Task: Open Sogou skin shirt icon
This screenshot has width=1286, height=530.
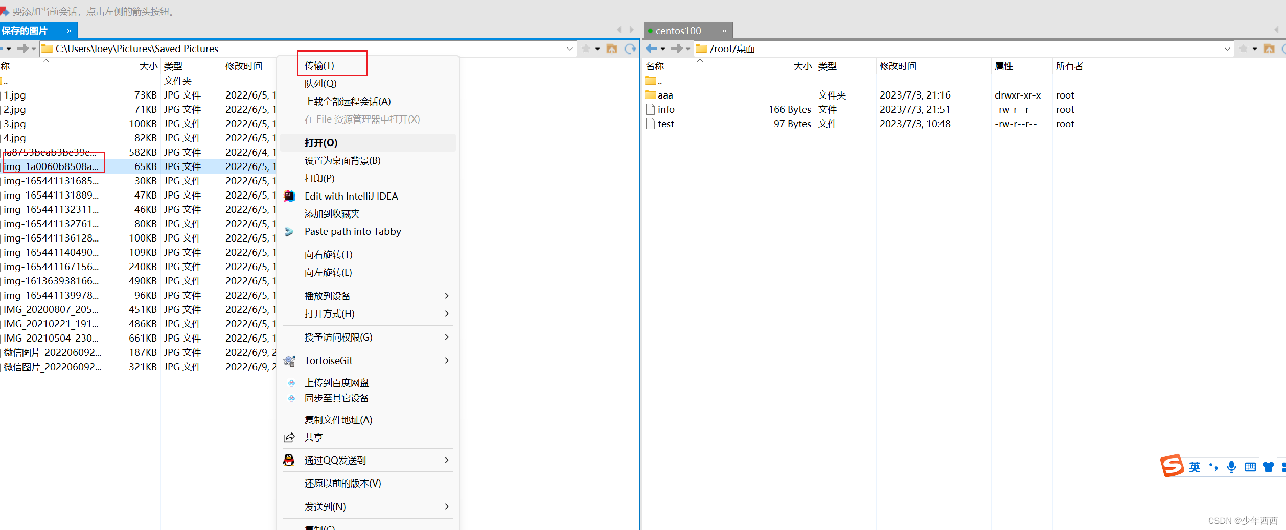Action: click(x=1268, y=467)
